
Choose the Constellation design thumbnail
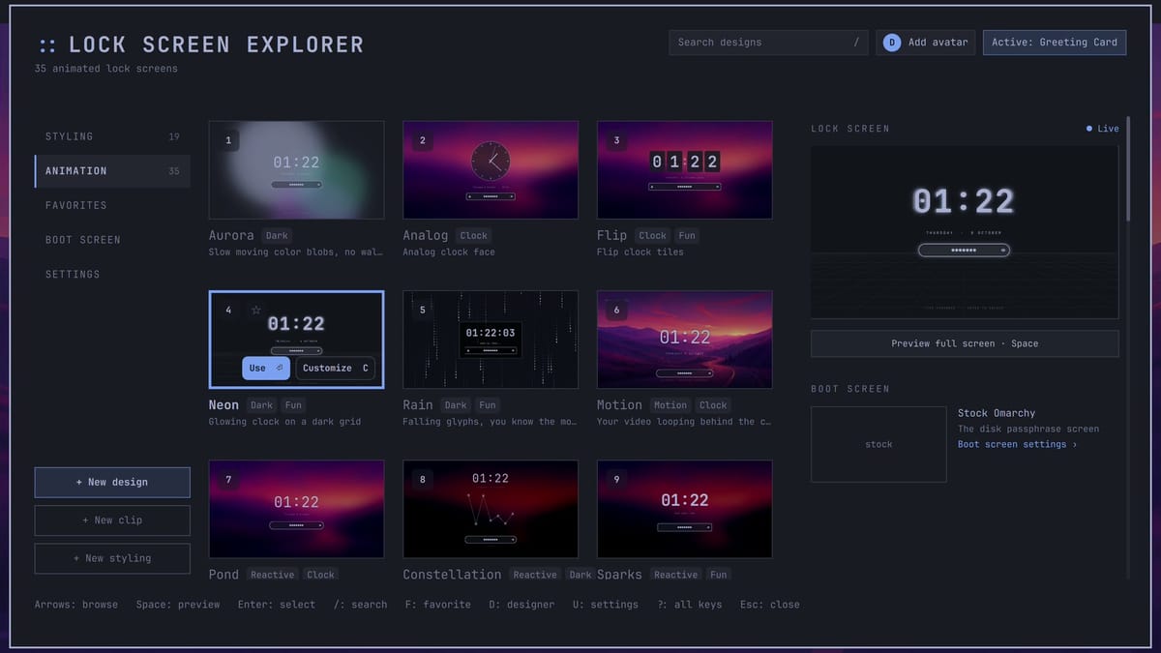tap(491, 509)
